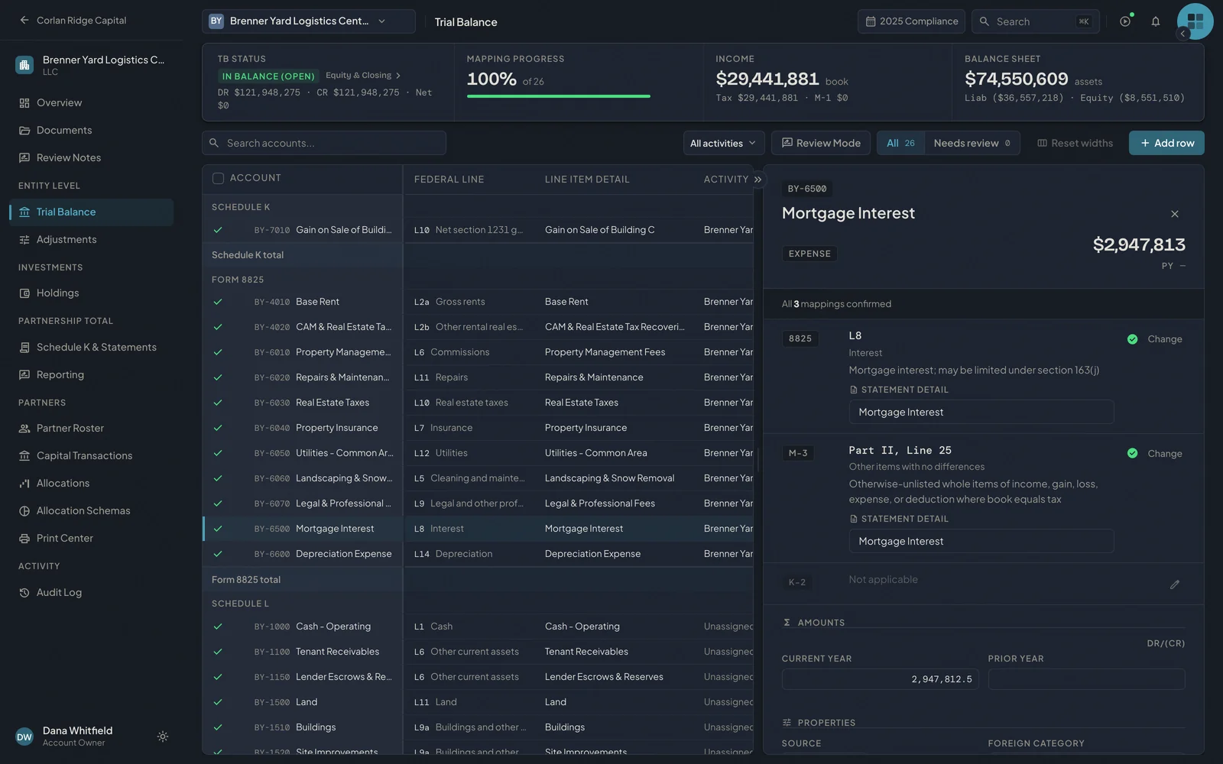Open the Overview sidebar item
This screenshot has width=1223, height=764.
(x=92, y=102)
